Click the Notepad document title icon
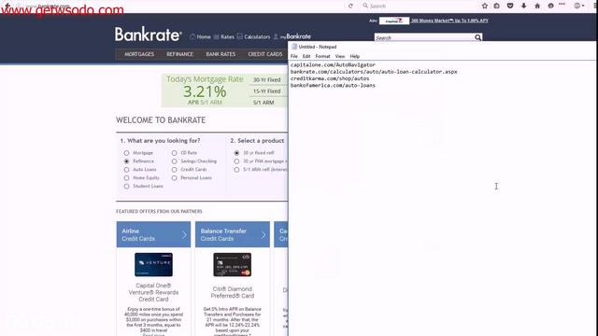This screenshot has width=598, height=336. coord(294,47)
